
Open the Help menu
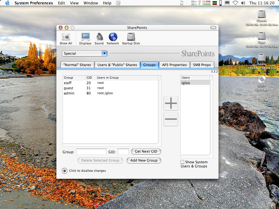pos(107,3)
